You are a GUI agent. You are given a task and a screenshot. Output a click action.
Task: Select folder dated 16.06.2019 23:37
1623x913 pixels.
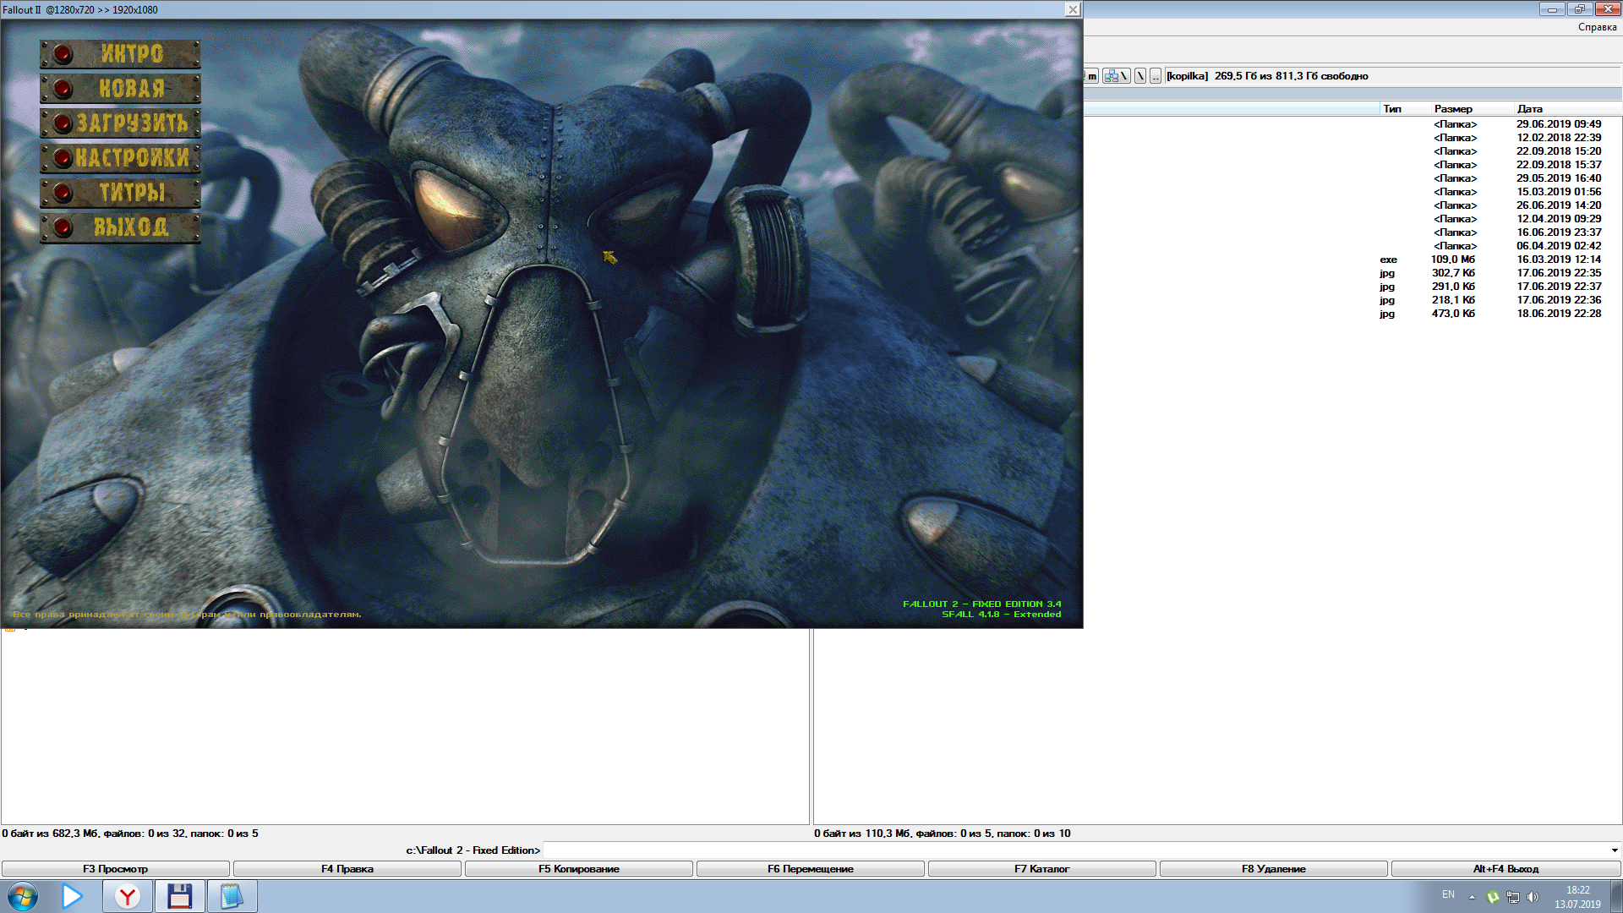(x=1352, y=232)
